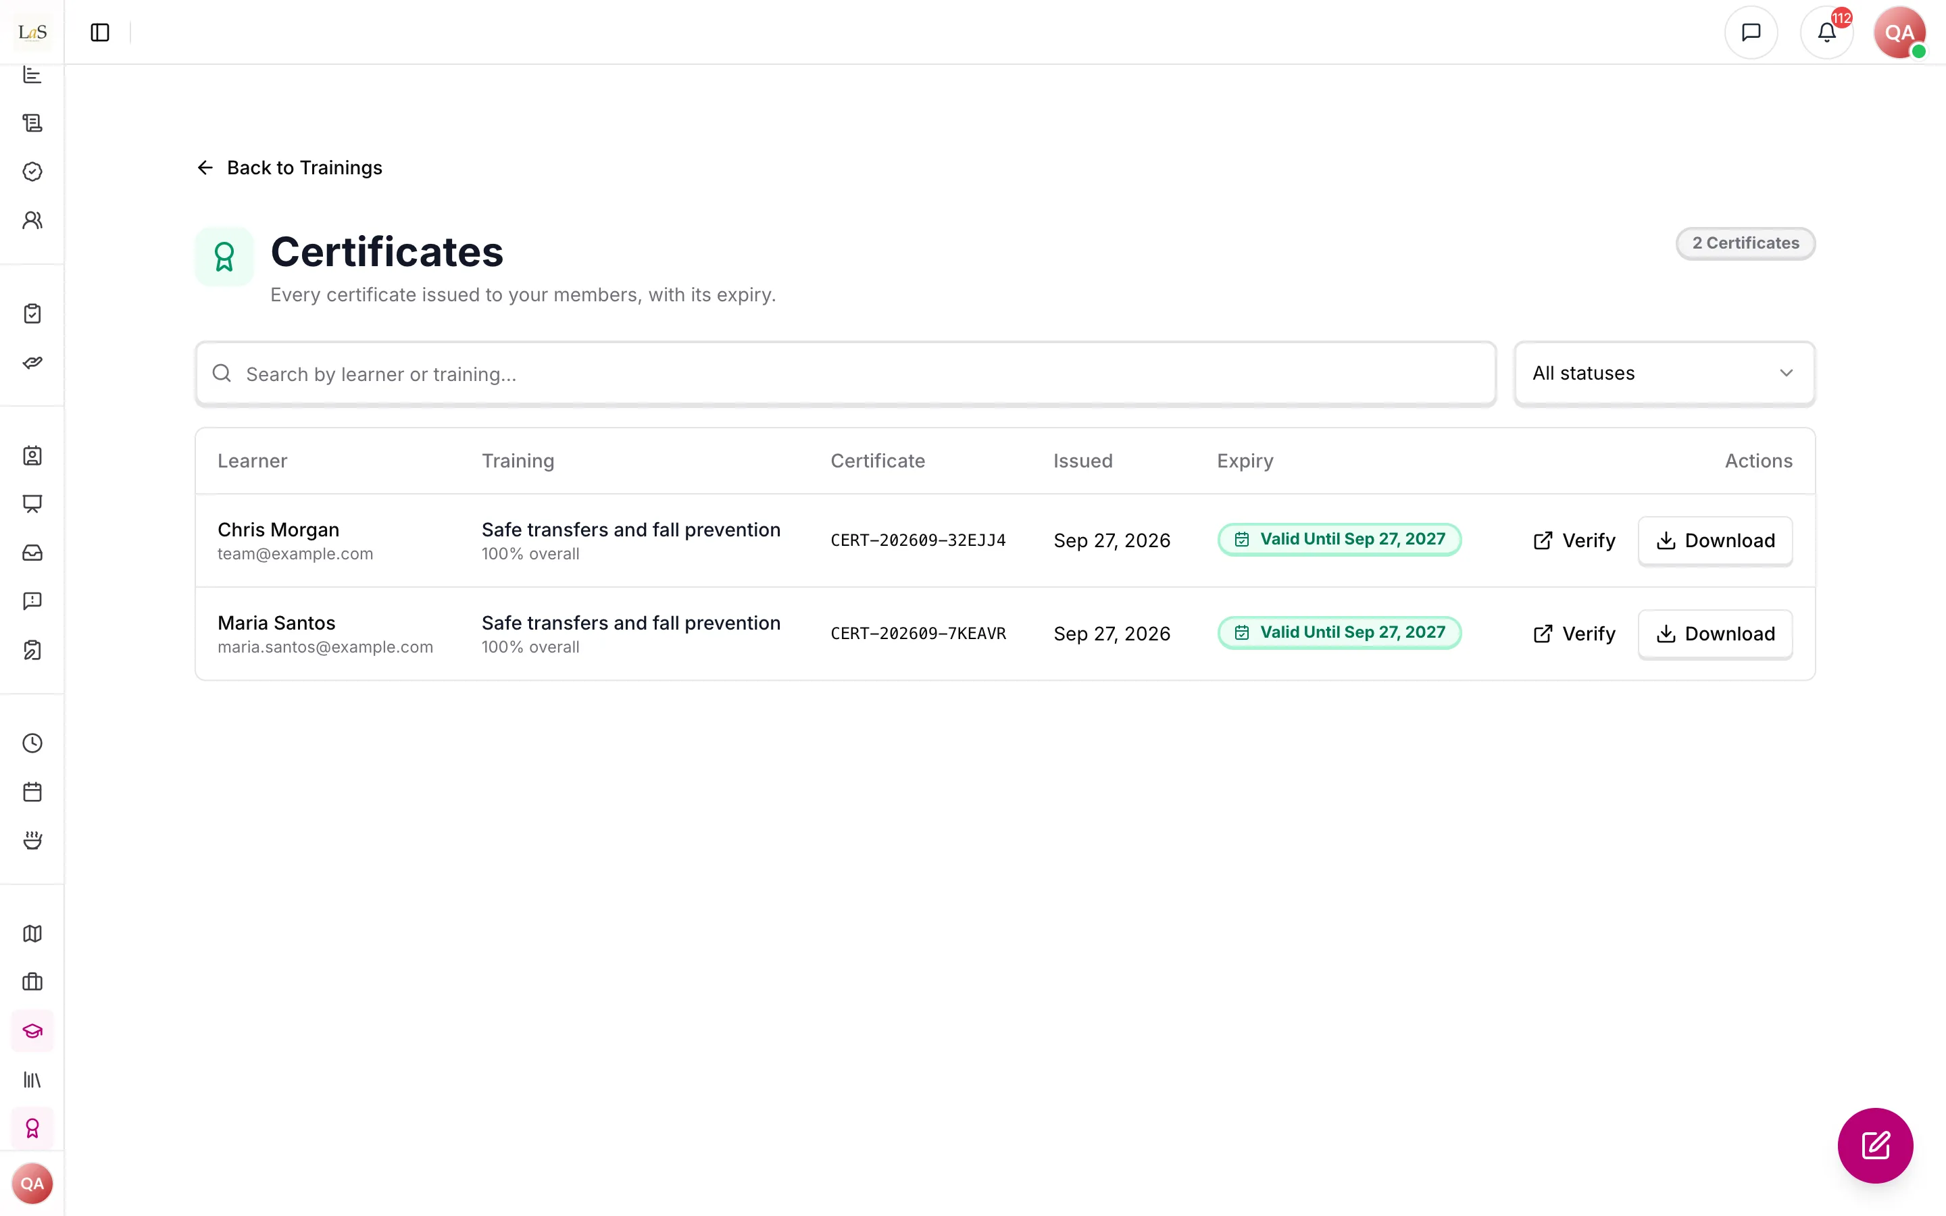Open the certificates ribbon sidebar icon
This screenshot has height=1216, width=1946.
(x=32, y=1128)
